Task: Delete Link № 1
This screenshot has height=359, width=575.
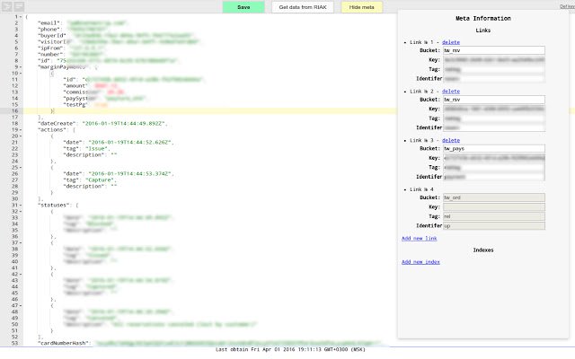Action: [451, 42]
